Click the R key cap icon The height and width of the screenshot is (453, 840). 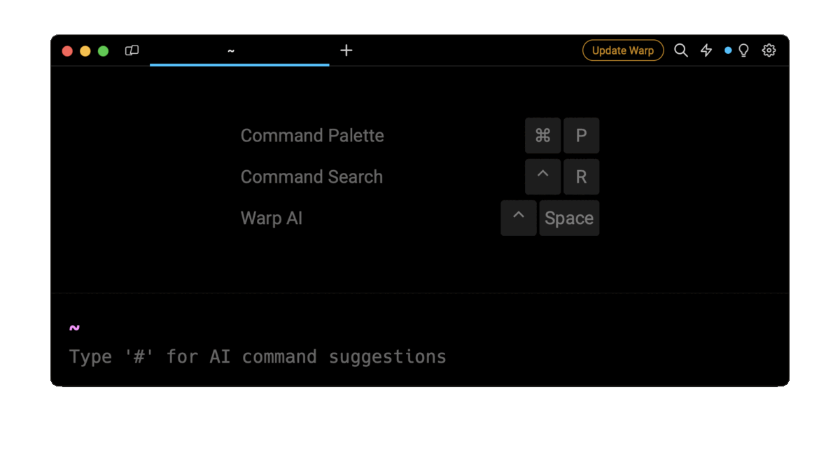pyautogui.click(x=582, y=176)
